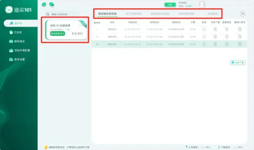254x150 pixels.
Task: Open the tab right after 测试帧任务列表
Action: point(134,14)
